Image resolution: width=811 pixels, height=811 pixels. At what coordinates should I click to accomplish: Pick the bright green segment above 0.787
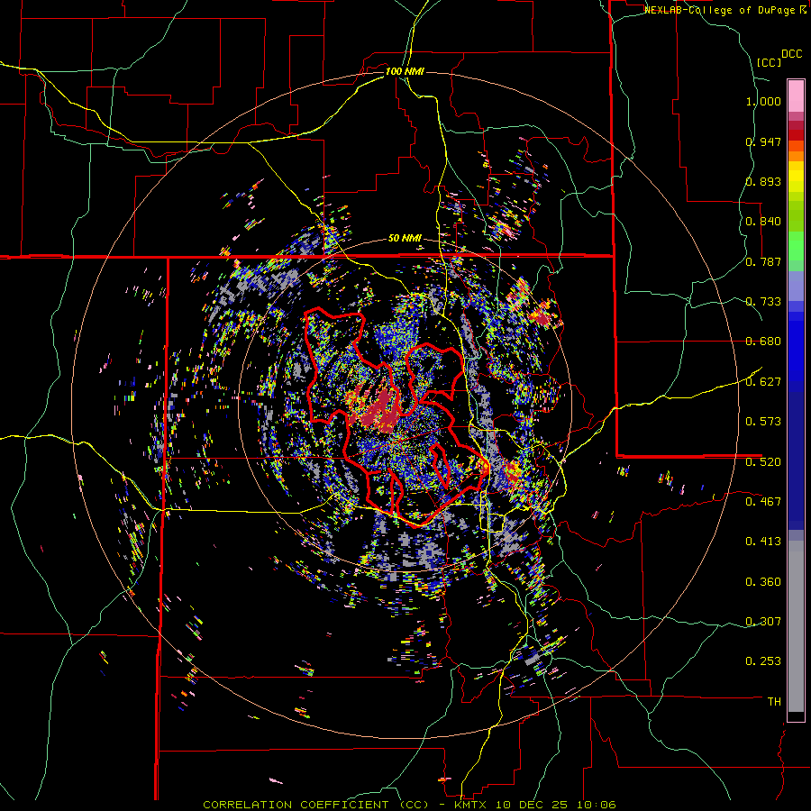[x=796, y=246]
